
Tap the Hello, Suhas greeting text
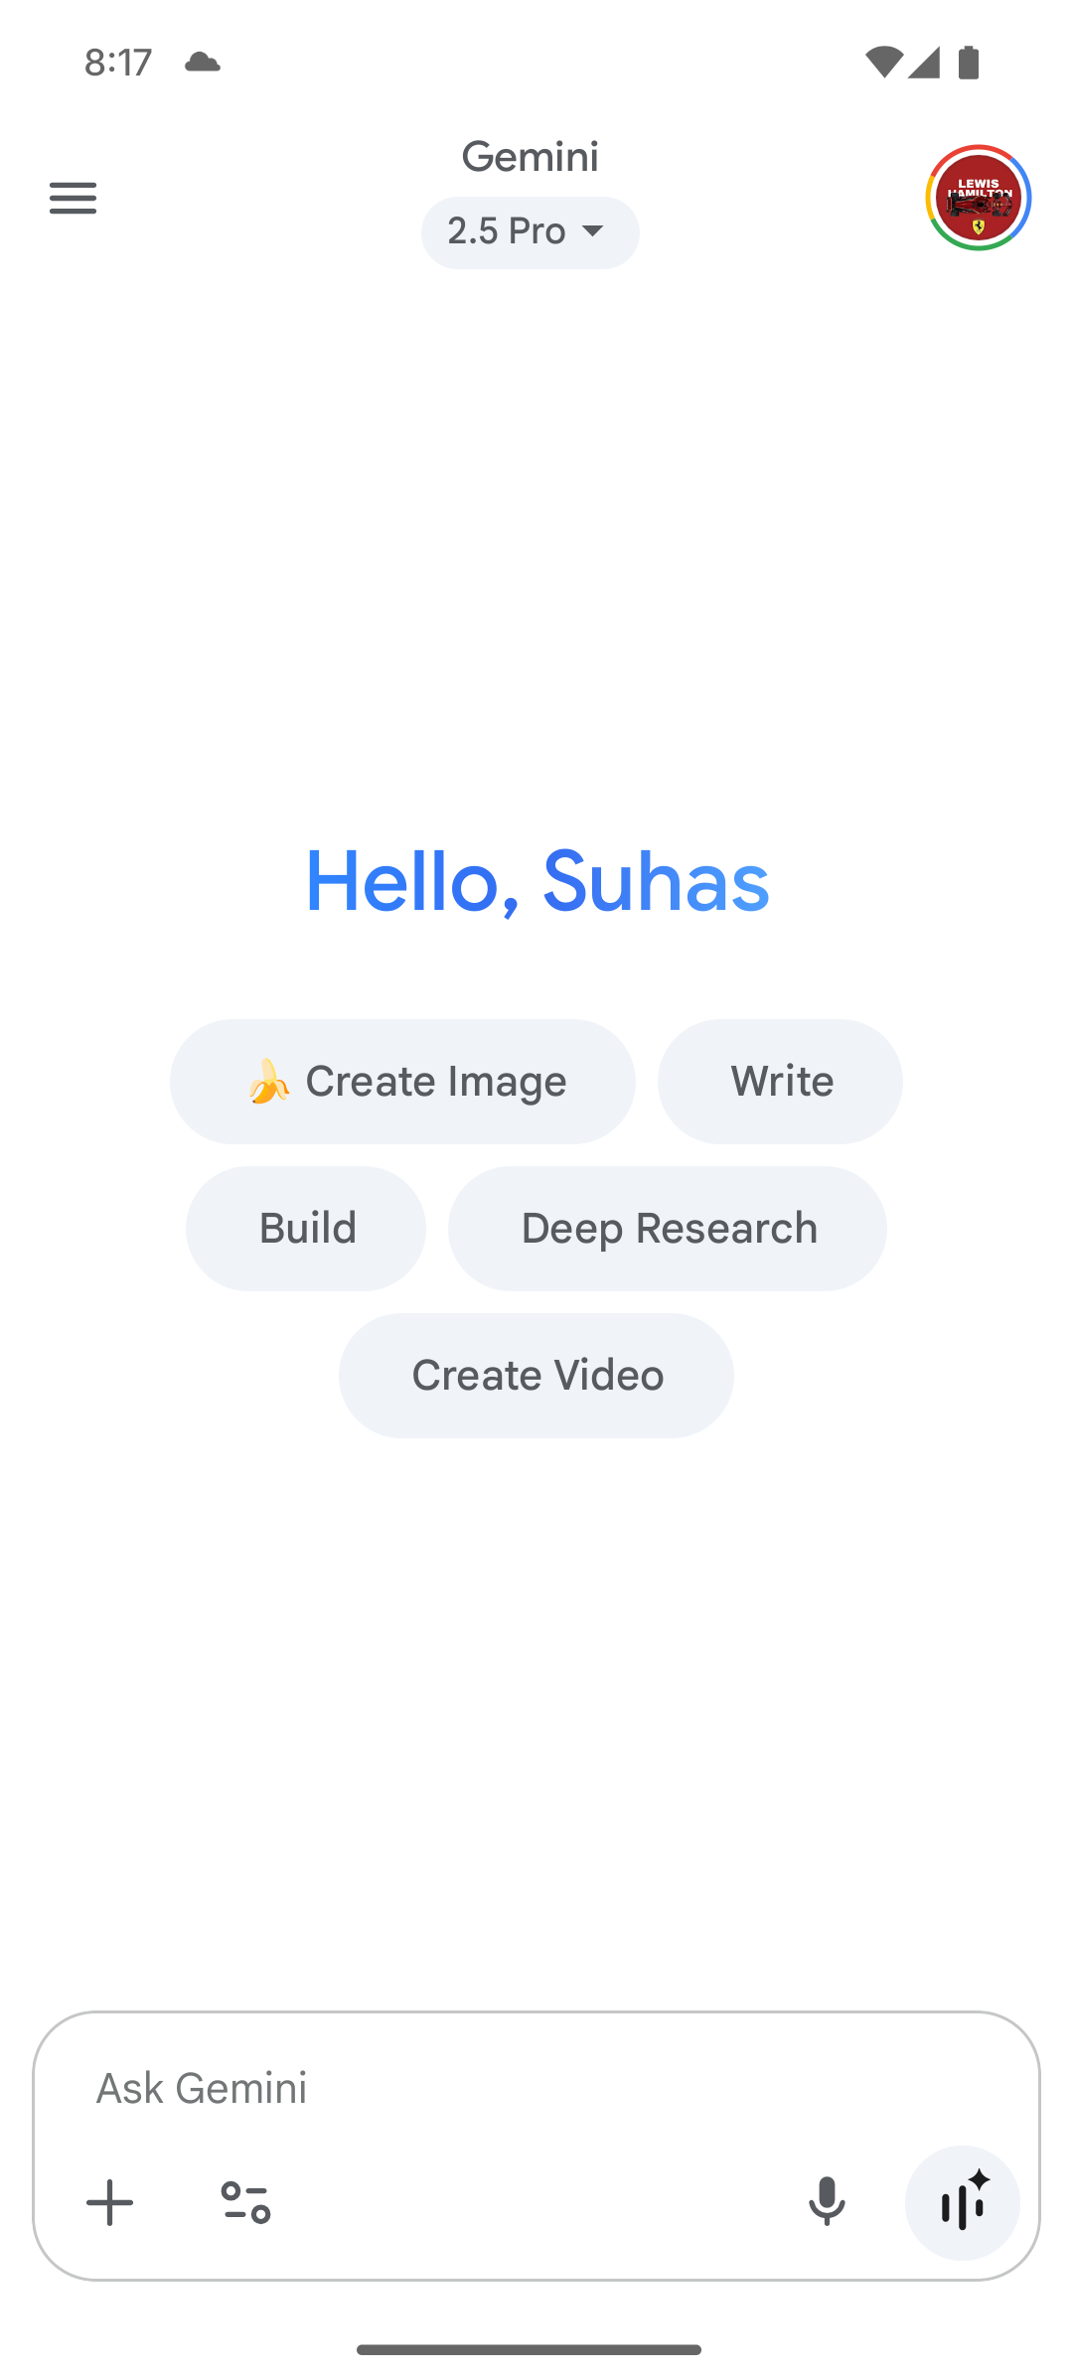click(536, 881)
